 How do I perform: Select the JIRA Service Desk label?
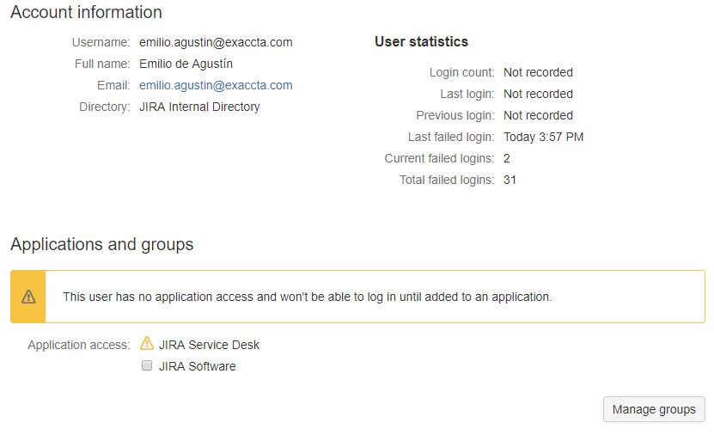tap(209, 345)
